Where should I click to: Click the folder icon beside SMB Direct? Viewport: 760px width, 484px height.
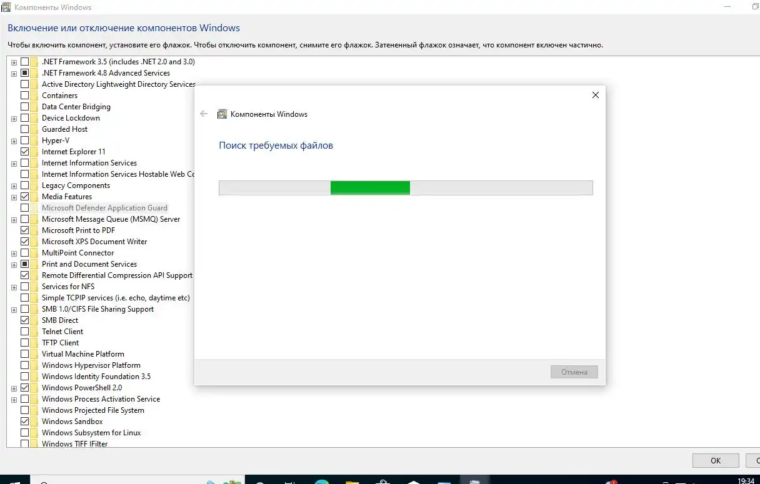pos(35,320)
